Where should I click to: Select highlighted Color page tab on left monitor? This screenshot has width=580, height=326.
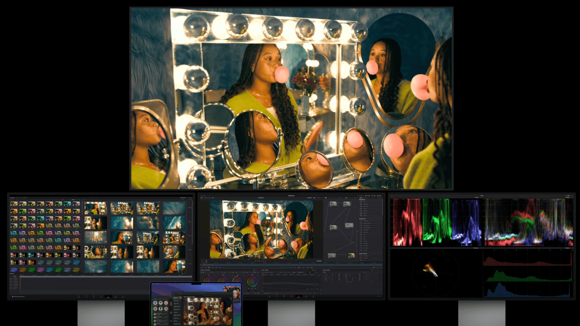click(108, 296)
